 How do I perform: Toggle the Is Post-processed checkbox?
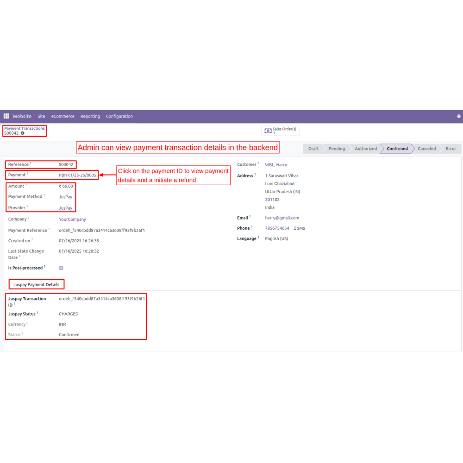click(61, 268)
